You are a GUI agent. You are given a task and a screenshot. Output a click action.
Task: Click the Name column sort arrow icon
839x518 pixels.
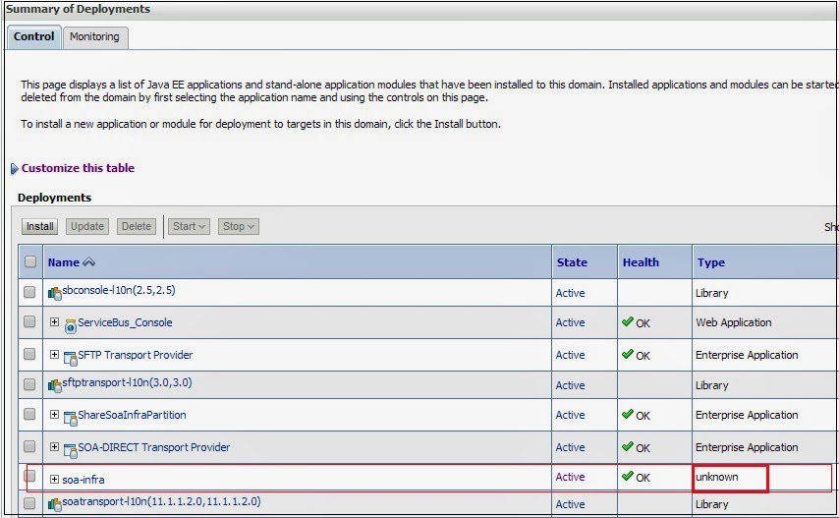88,262
